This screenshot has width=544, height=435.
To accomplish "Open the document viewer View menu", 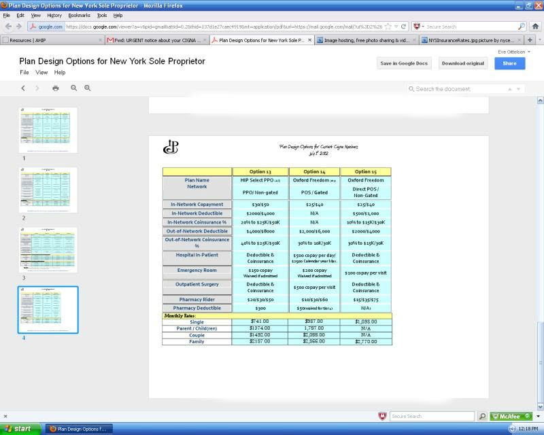I will [41, 72].
